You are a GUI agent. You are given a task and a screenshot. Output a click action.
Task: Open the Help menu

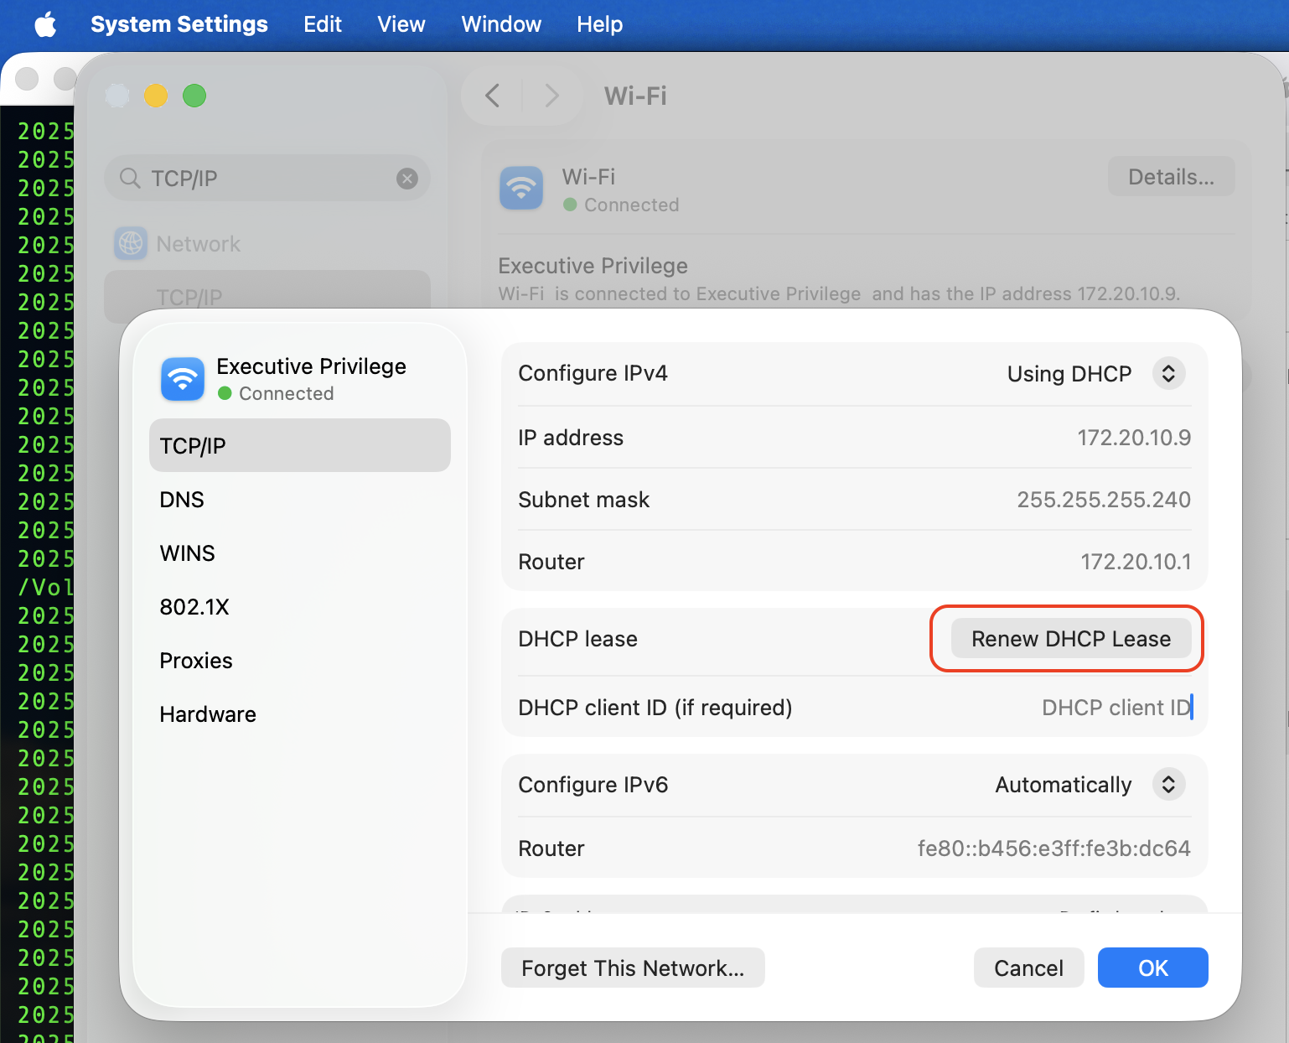600,24
